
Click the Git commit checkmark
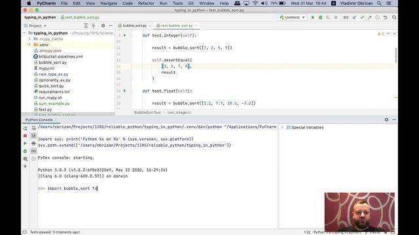click(362, 18)
